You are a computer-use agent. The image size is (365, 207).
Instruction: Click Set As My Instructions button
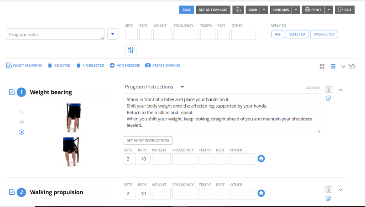pyautogui.click(x=148, y=140)
